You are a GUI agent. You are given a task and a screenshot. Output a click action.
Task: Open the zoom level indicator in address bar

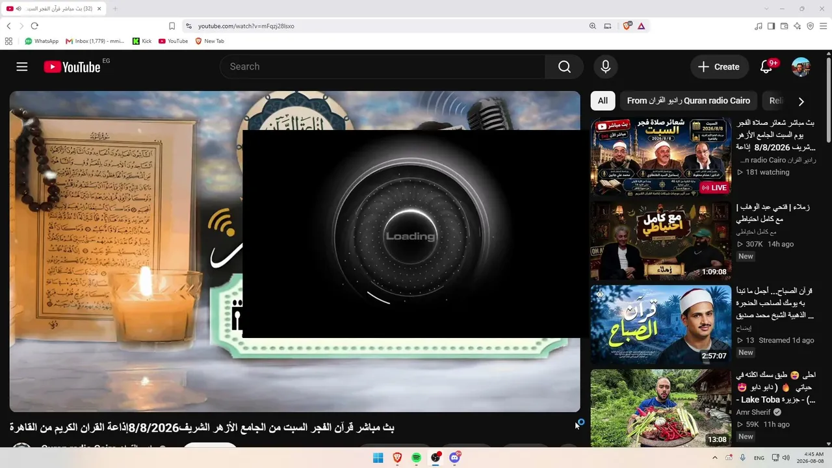592,26
